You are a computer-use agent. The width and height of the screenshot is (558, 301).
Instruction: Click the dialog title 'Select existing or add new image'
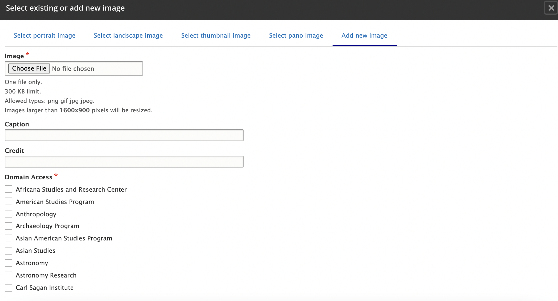[65, 8]
